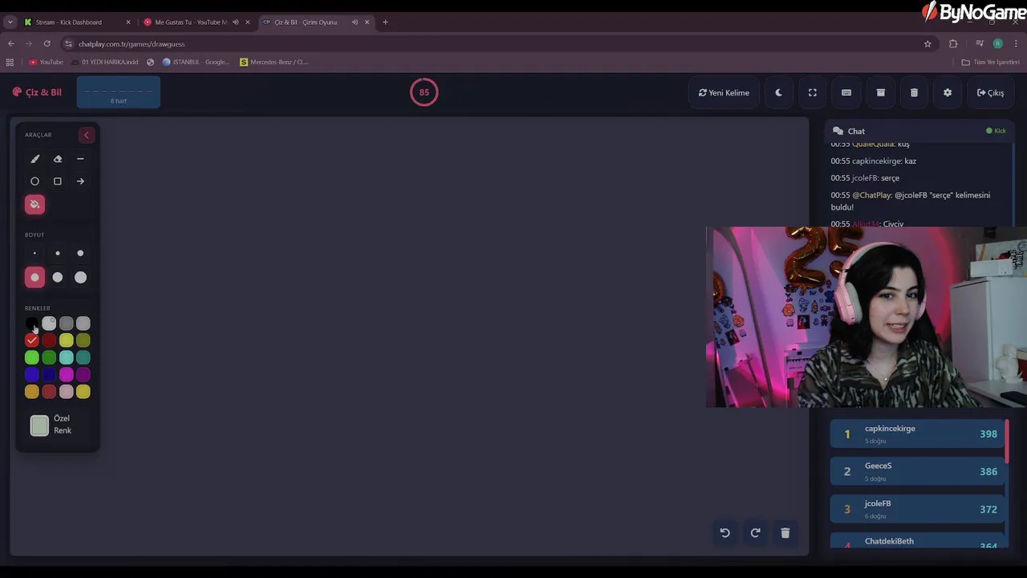Screen dimensions: 1027x578
Task: Pick the black color swatch
Action: (31, 324)
